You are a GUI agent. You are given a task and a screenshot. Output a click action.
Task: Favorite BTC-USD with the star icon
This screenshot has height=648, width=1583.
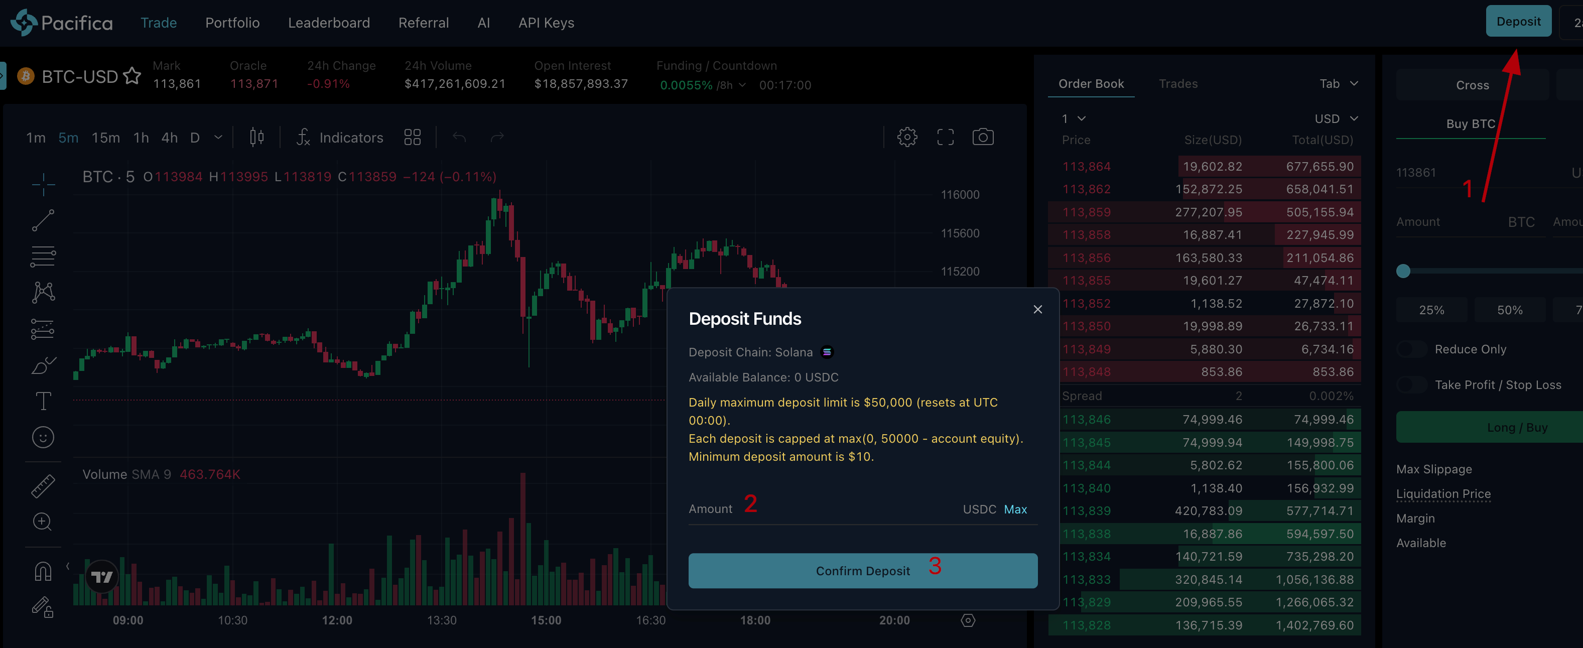(131, 76)
